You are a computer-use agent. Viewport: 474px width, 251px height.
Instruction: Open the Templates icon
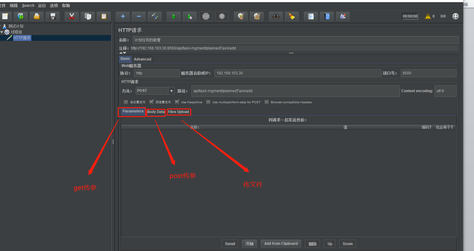21,16
